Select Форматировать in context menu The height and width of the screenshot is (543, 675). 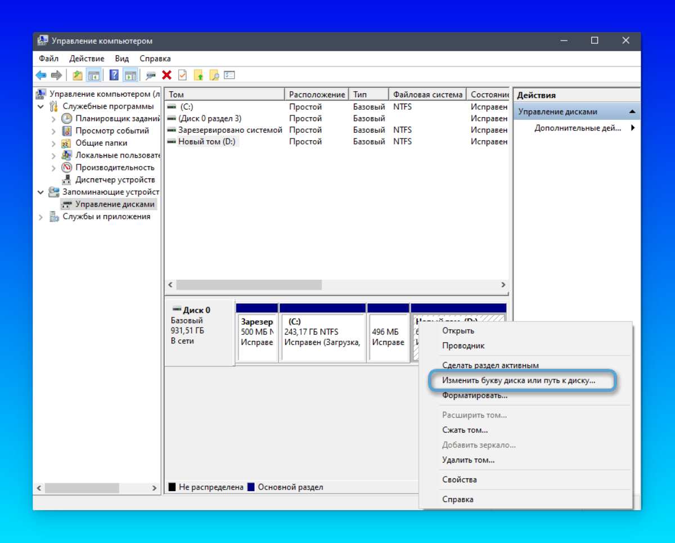coord(475,396)
